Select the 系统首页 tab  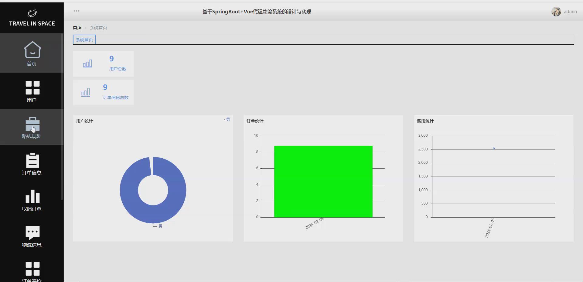[x=84, y=40]
